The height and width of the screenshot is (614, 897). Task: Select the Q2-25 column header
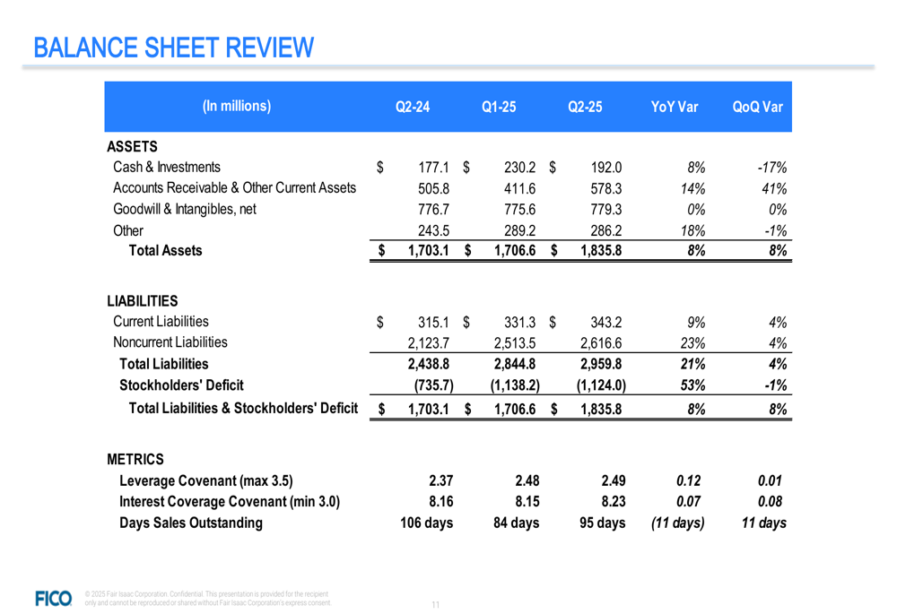[x=585, y=107]
